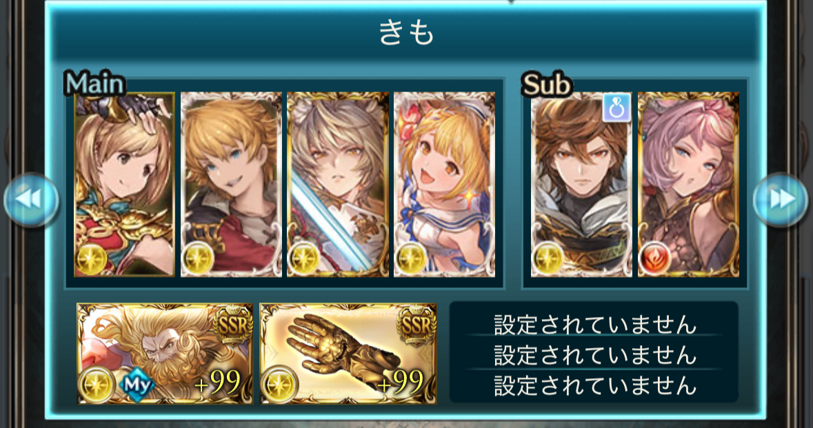Select the pink-haired sub member portrait
Image resolution: width=813 pixels, height=428 pixels.
(x=688, y=185)
